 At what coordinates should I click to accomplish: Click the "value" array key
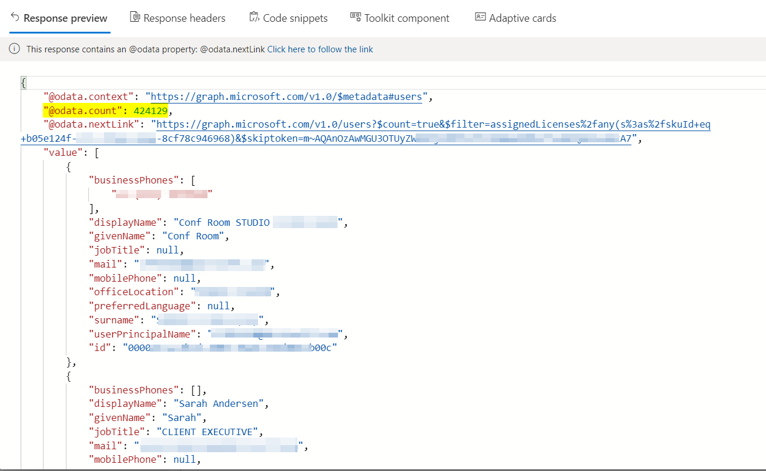pos(63,153)
